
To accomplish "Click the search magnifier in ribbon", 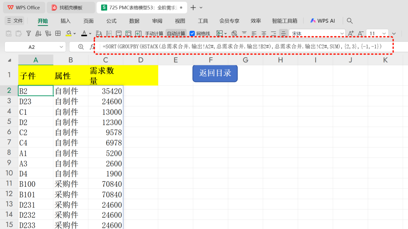I will tap(350, 21).
